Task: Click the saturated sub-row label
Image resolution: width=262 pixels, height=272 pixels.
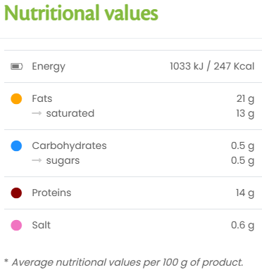Action: [70, 113]
